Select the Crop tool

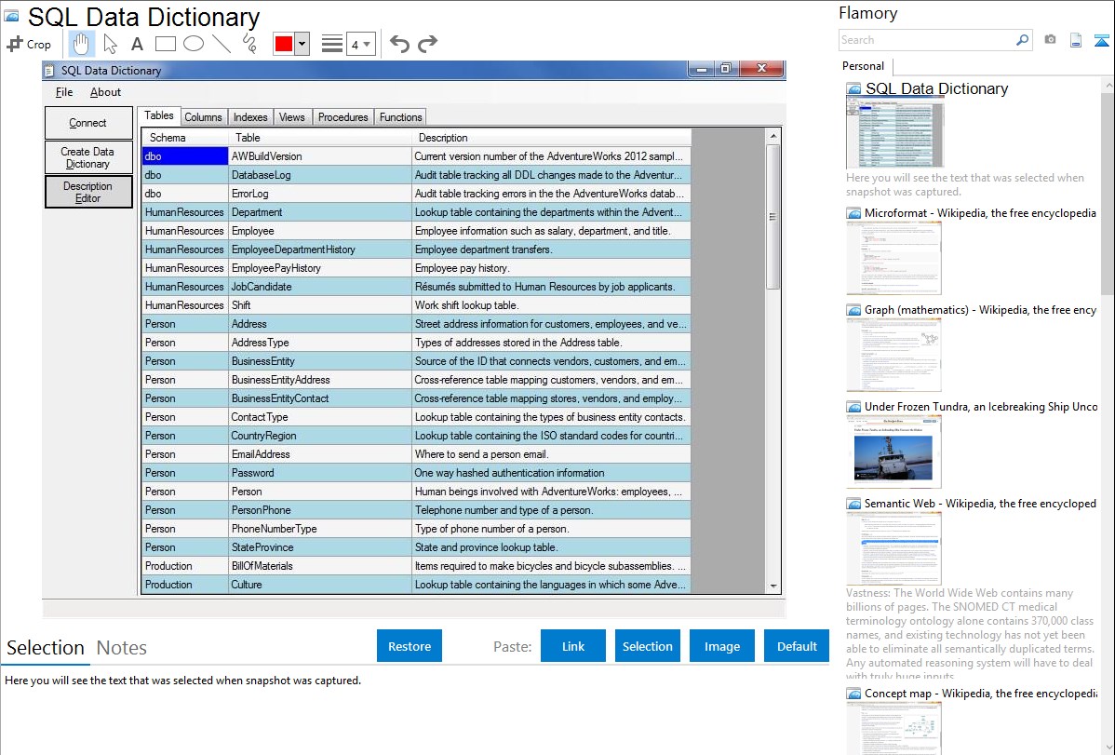(29, 44)
